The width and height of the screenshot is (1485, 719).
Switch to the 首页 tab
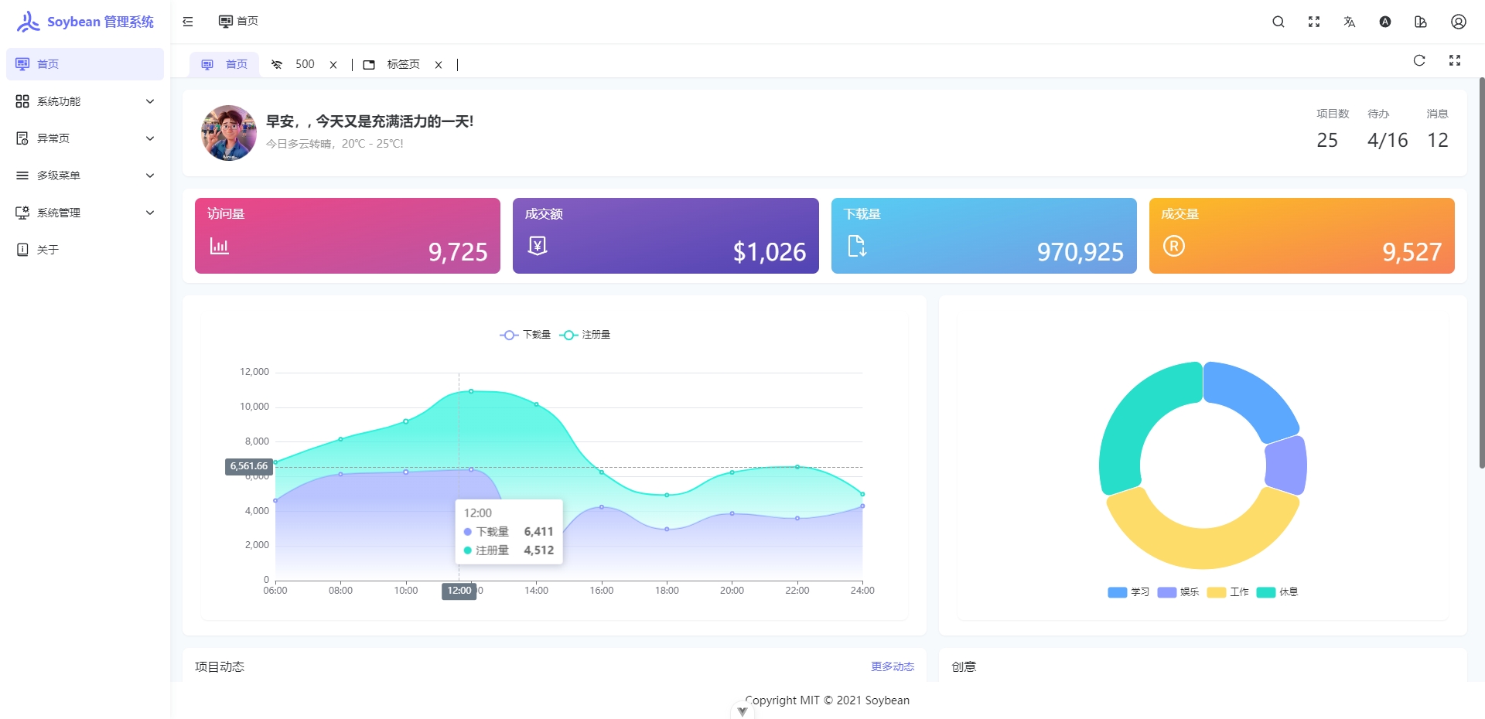pyautogui.click(x=224, y=65)
